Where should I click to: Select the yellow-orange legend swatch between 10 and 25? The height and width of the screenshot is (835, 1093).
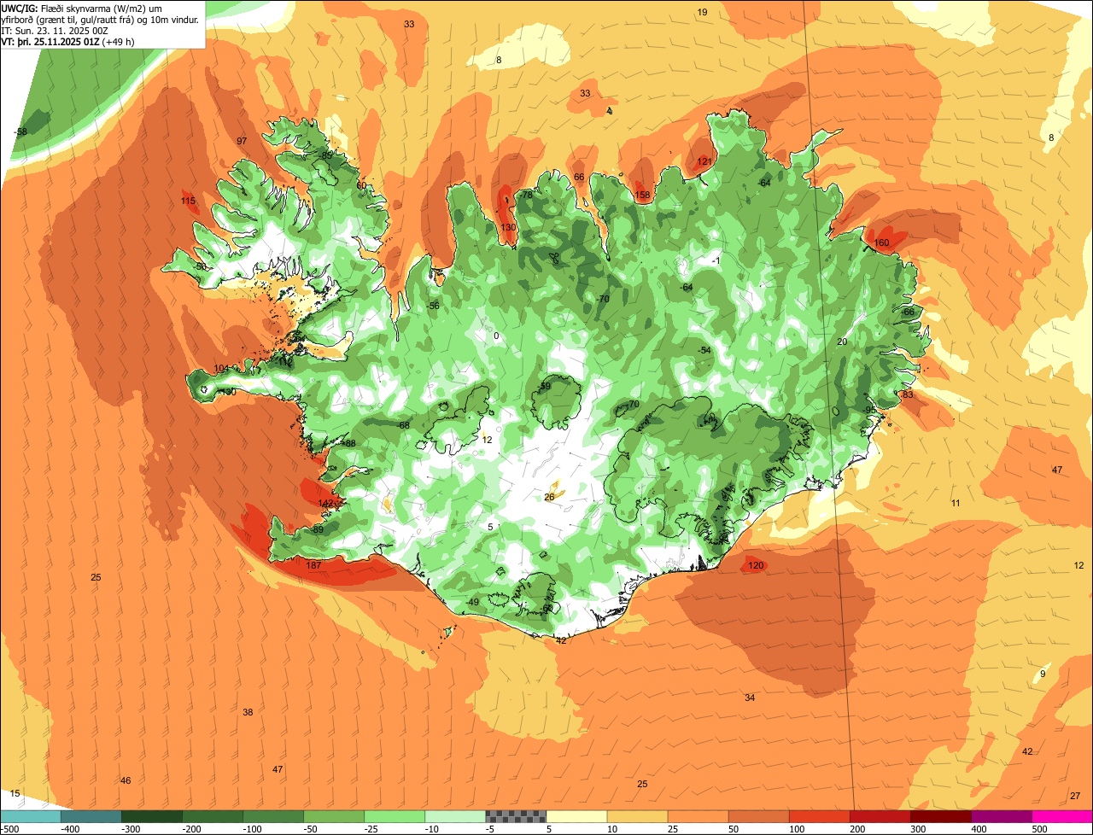(636, 816)
